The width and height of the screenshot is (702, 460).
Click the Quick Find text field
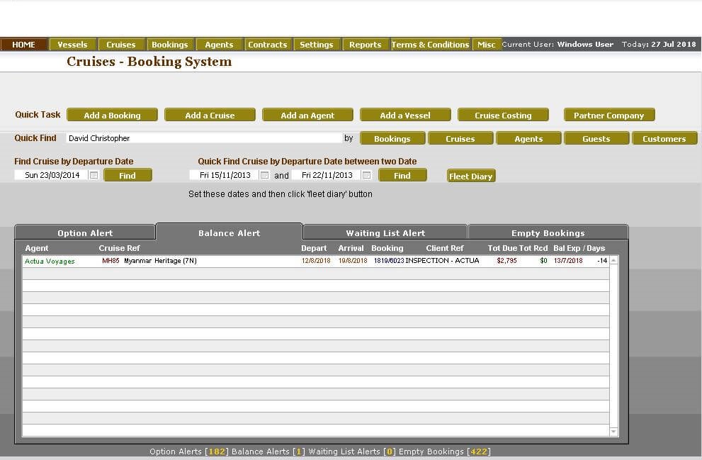(x=204, y=138)
